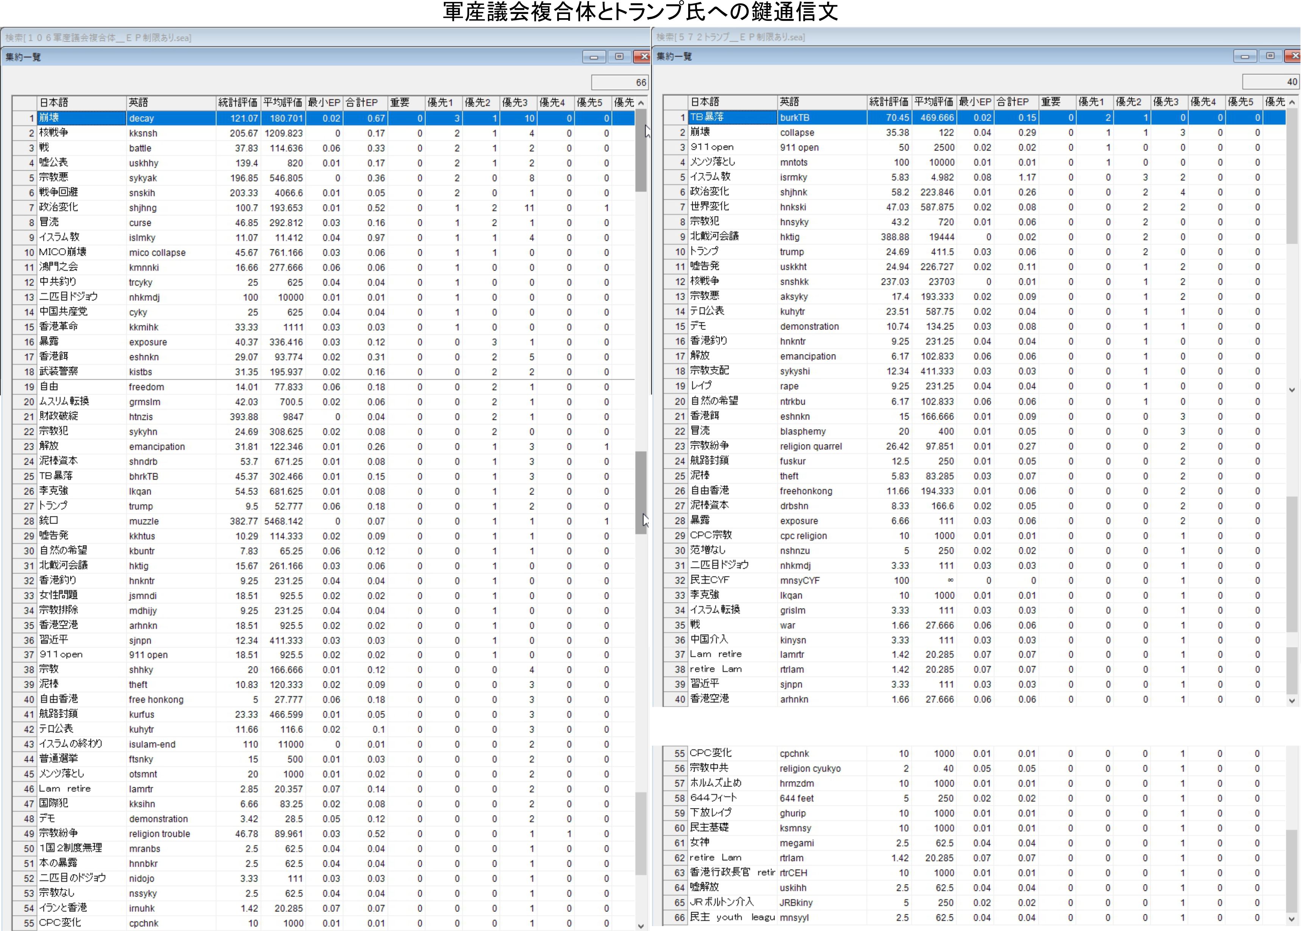Click scroll-up arrow of left table
This screenshot has height=931, width=1301.
pos(641,103)
